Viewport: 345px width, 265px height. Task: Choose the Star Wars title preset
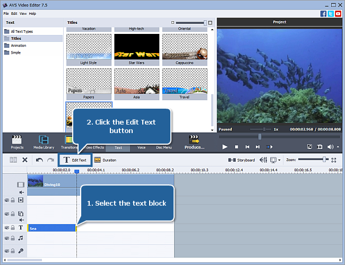click(x=136, y=49)
